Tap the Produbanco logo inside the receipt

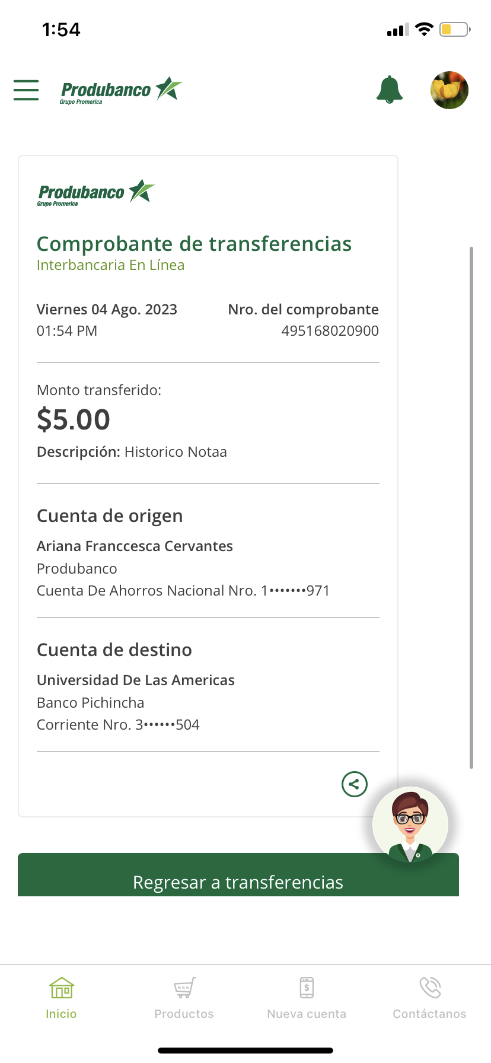96,193
